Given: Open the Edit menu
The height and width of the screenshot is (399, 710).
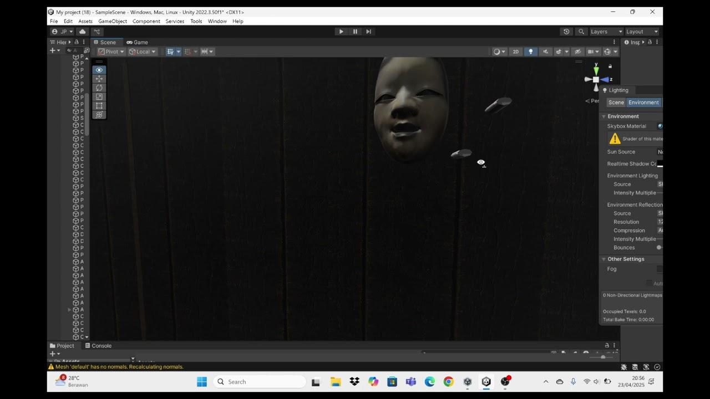Looking at the screenshot, I should click(x=68, y=21).
